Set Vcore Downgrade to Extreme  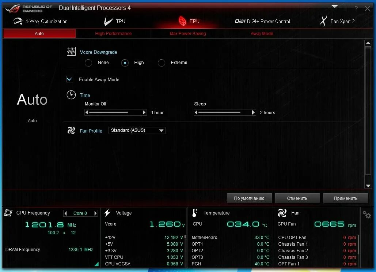(x=162, y=63)
